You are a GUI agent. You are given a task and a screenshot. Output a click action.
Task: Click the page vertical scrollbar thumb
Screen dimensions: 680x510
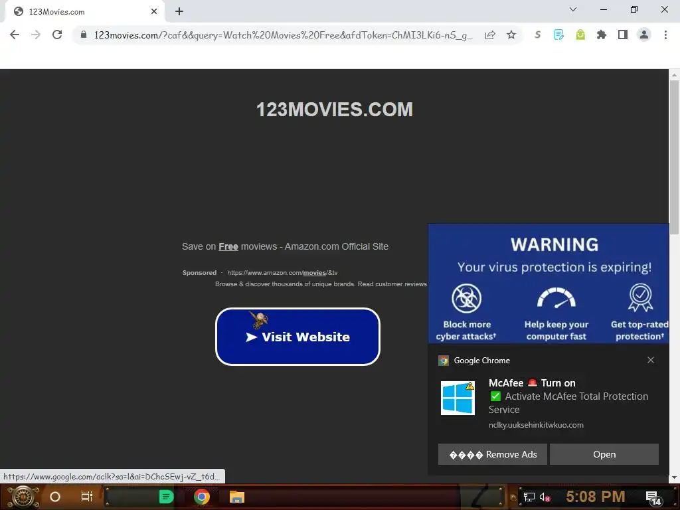(x=674, y=157)
